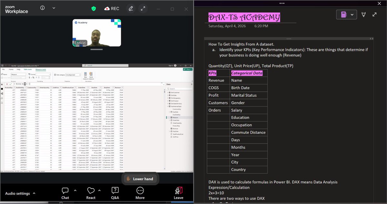Screen dimensions: 387x204
Task: Expand DimSalesTerritory table in Data pane
Action: click(x=168, y=104)
